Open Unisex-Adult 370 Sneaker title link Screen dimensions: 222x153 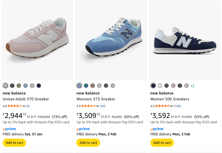[26, 99]
